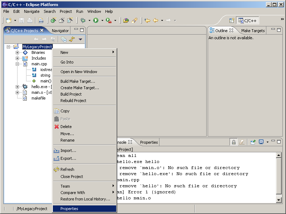Choose Properties from the context menu

coord(69,209)
